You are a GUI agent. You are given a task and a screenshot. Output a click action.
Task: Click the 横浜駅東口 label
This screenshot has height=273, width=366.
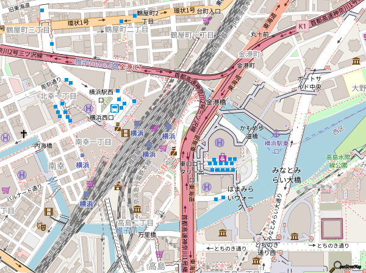pos(279,143)
